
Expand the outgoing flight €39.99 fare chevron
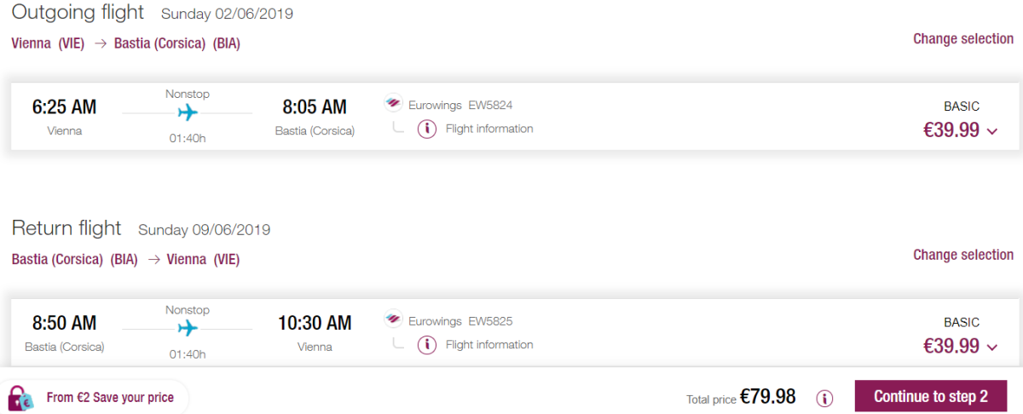click(x=992, y=131)
